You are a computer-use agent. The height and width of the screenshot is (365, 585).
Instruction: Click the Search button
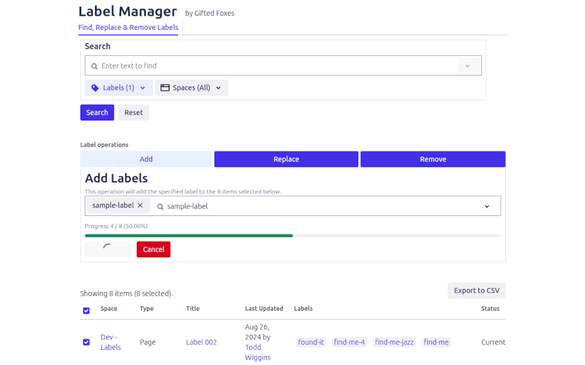pyautogui.click(x=97, y=113)
